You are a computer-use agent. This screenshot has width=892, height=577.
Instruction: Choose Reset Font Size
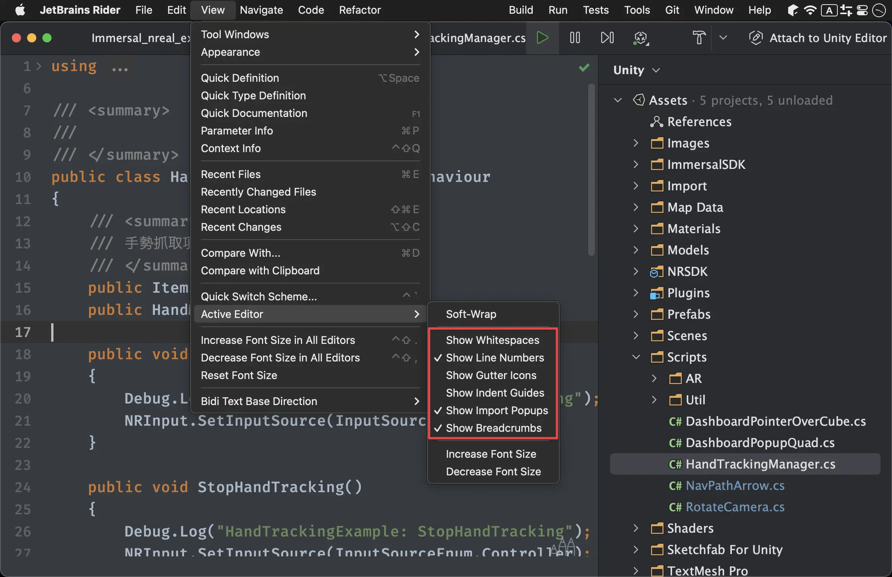310,375
